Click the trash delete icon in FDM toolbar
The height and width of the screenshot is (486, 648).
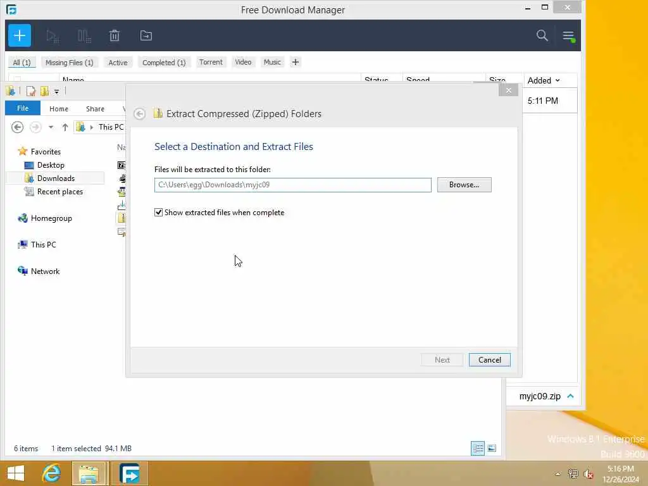pos(115,36)
